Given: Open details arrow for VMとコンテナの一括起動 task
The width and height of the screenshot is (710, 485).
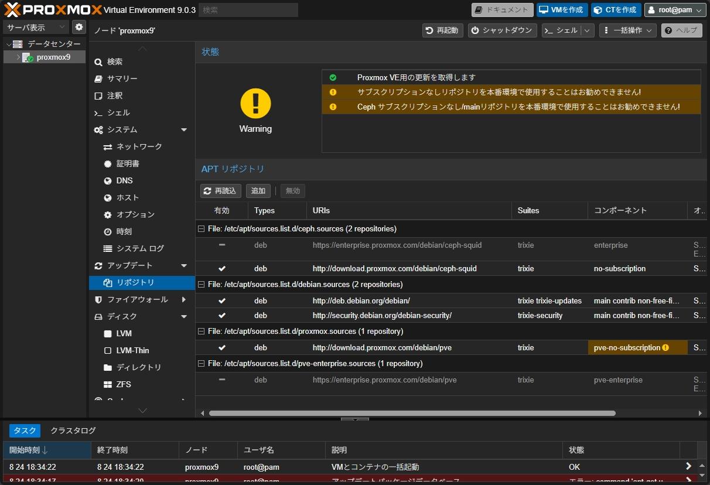Looking at the screenshot, I should click(689, 467).
